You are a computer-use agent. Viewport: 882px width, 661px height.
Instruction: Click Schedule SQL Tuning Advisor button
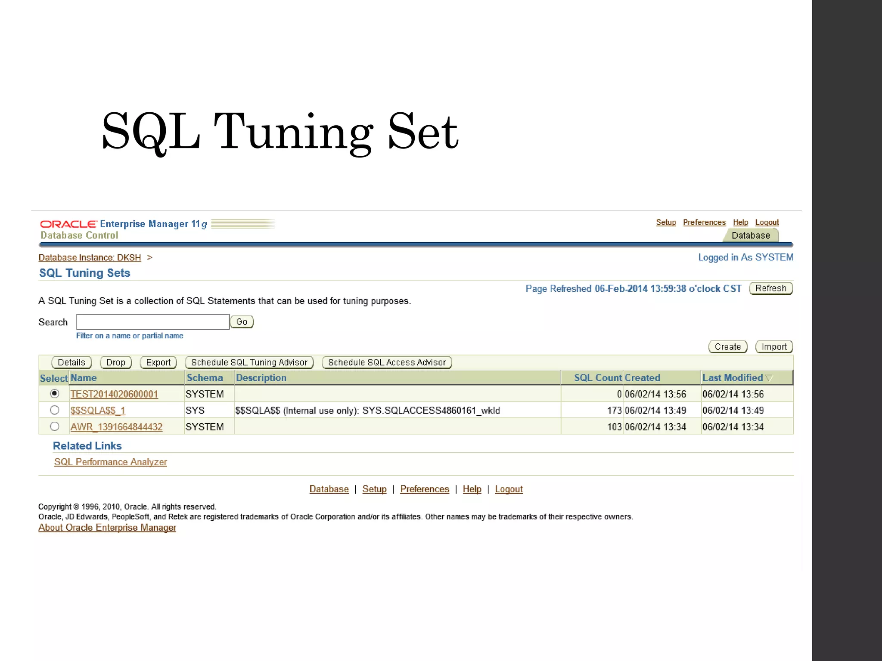pyautogui.click(x=249, y=362)
